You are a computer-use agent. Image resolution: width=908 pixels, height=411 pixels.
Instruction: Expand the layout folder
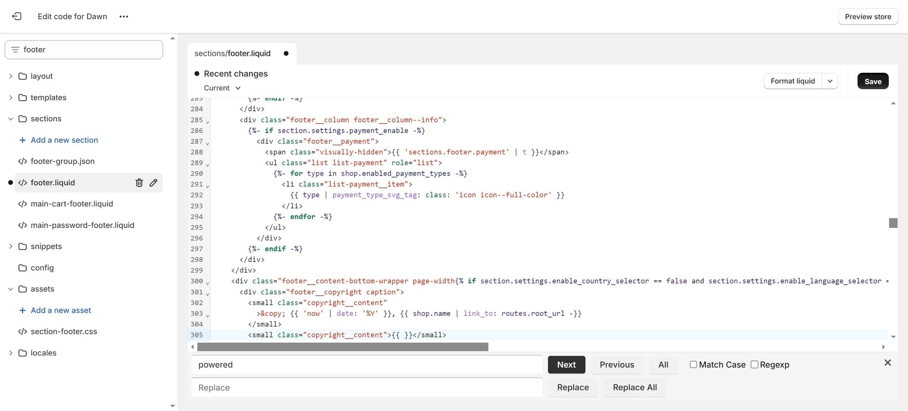coord(11,76)
